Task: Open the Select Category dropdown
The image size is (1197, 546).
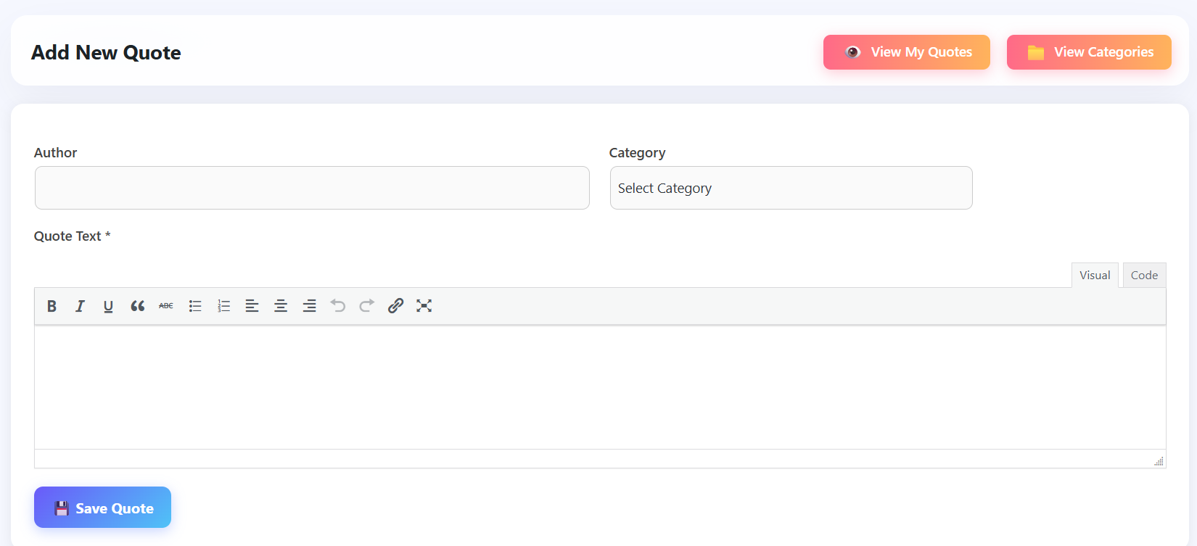Action: [x=791, y=188]
